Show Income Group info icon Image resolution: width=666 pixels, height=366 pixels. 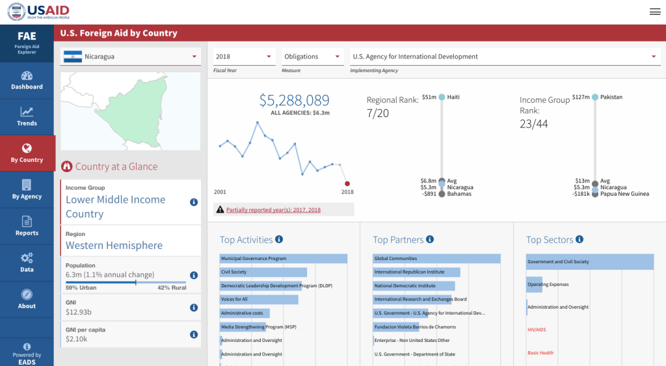click(x=194, y=202)
